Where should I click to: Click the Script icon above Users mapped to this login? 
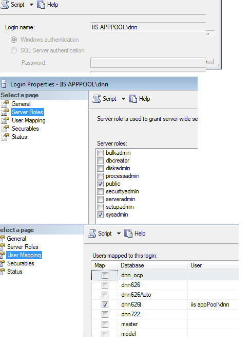(x=92, y=234)
